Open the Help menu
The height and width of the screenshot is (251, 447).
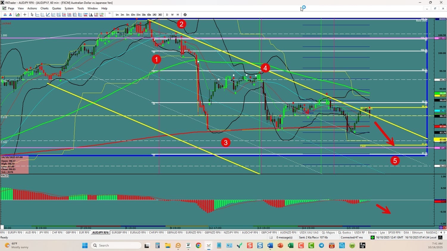104,8
